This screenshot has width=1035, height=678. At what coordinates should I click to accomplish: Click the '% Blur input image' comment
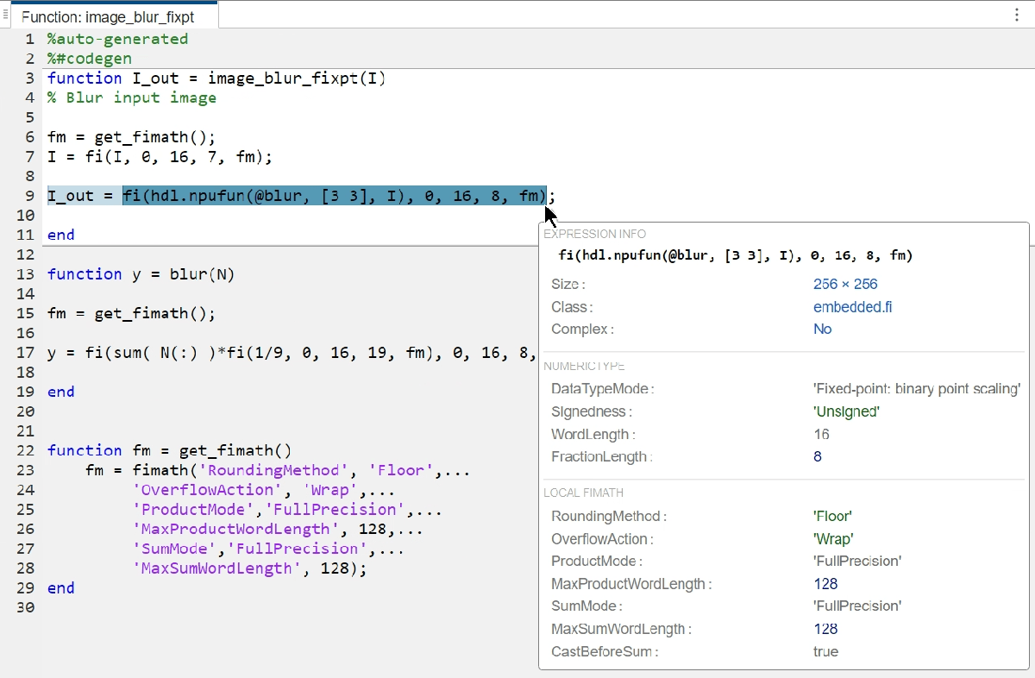(x=132, y=97)
